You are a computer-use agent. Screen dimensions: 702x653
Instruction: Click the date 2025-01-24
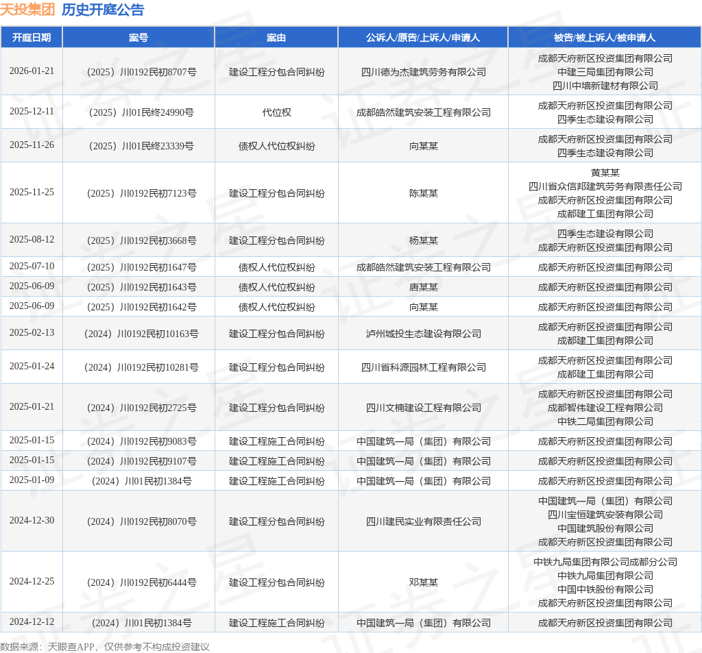pyautogui.click(x=32, y=366)
